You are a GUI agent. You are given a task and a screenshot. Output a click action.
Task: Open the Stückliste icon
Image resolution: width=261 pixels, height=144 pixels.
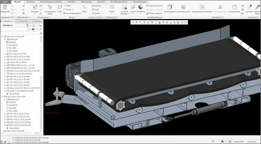249,7
